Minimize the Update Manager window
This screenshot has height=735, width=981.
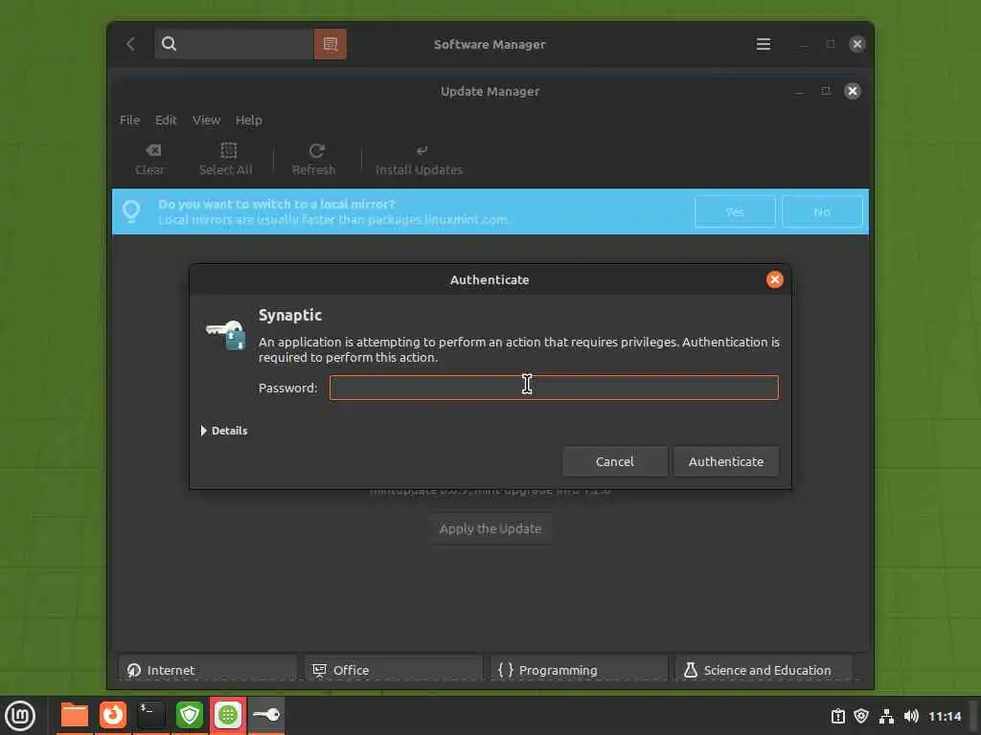(x=799, y=91)
